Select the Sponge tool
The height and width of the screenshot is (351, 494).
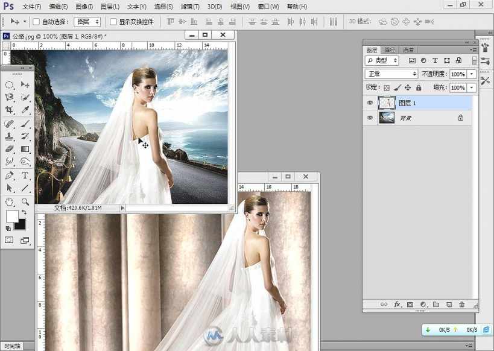coord(25,161)
